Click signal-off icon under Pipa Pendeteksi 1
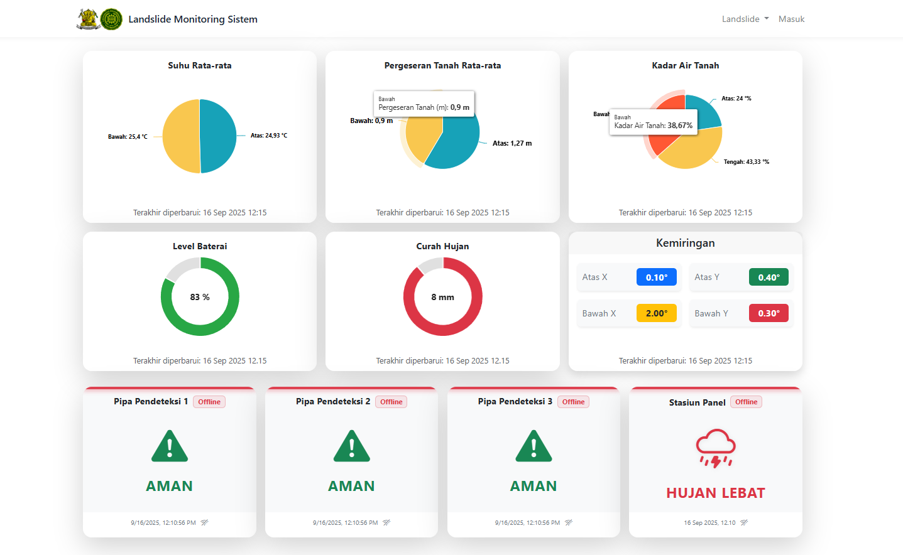The height and width of the screenshot is (555, 903). click(x=204, y=522)
